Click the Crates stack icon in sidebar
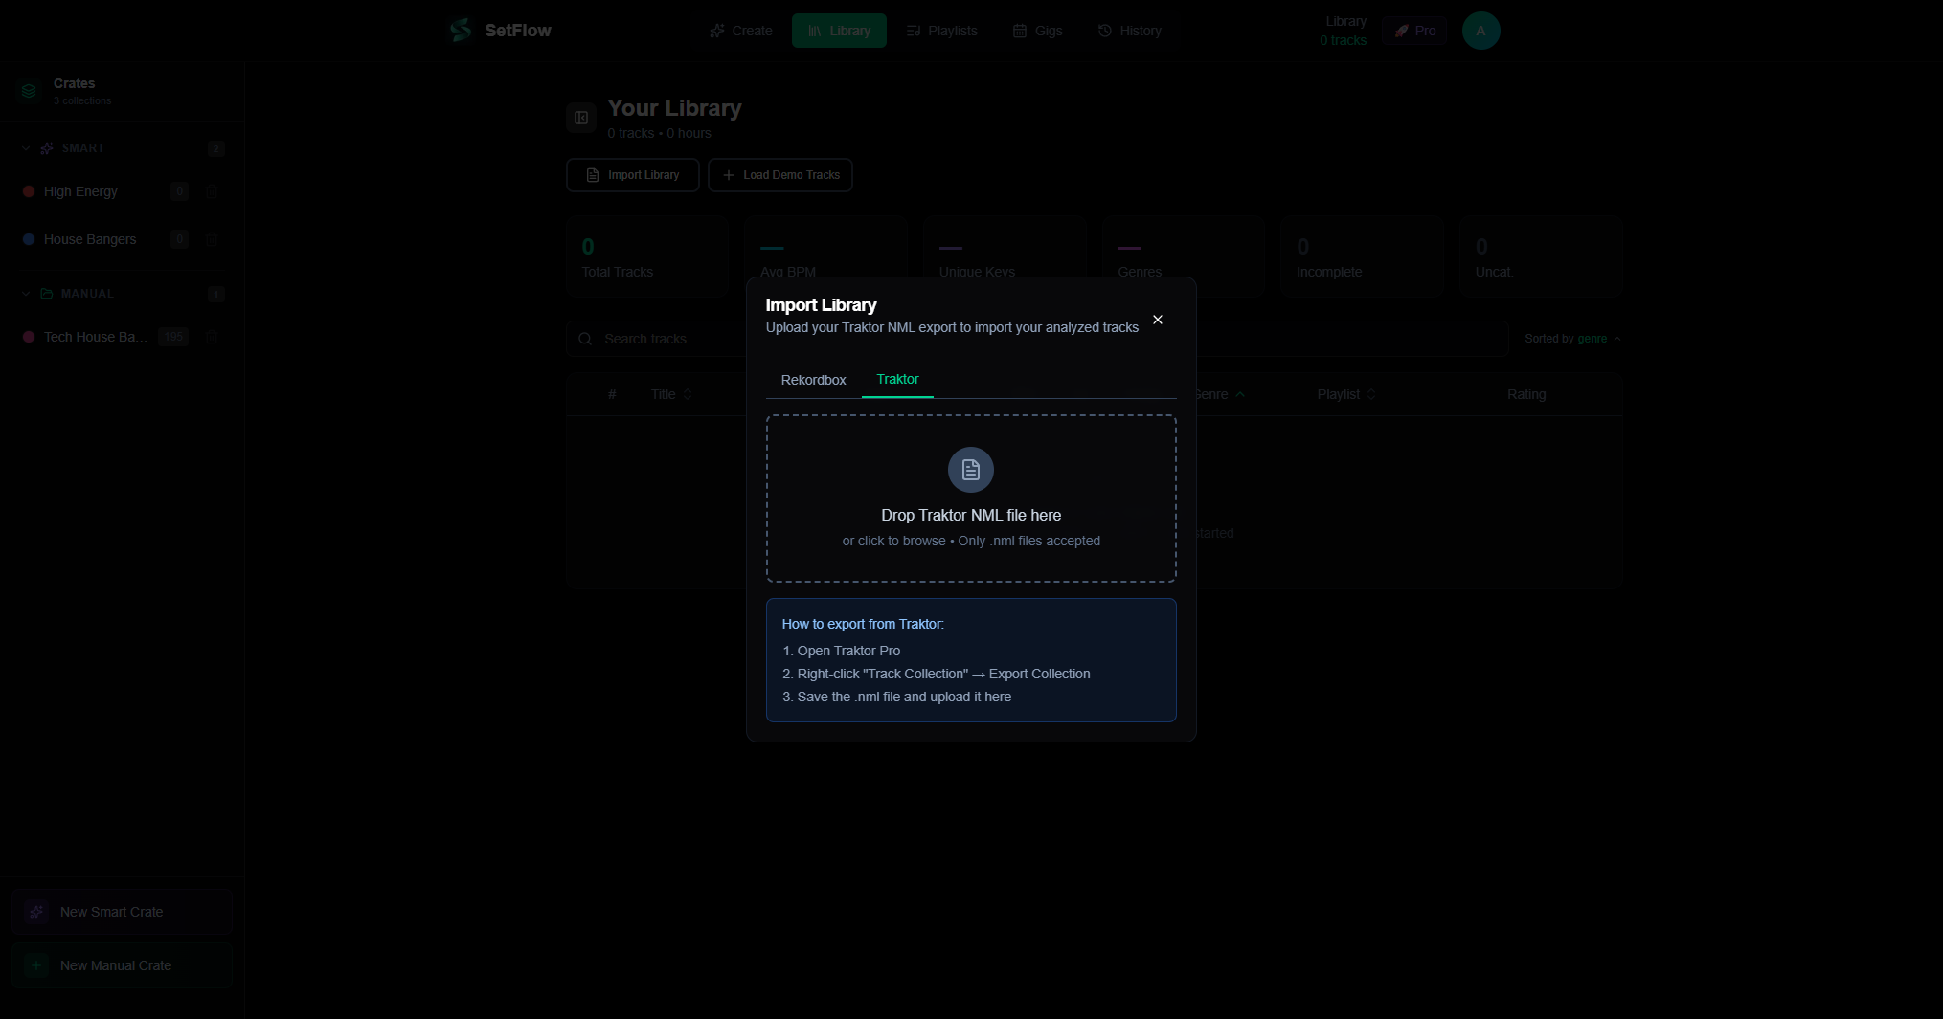Screen dimensions: 1943x1019 (29, 91)
